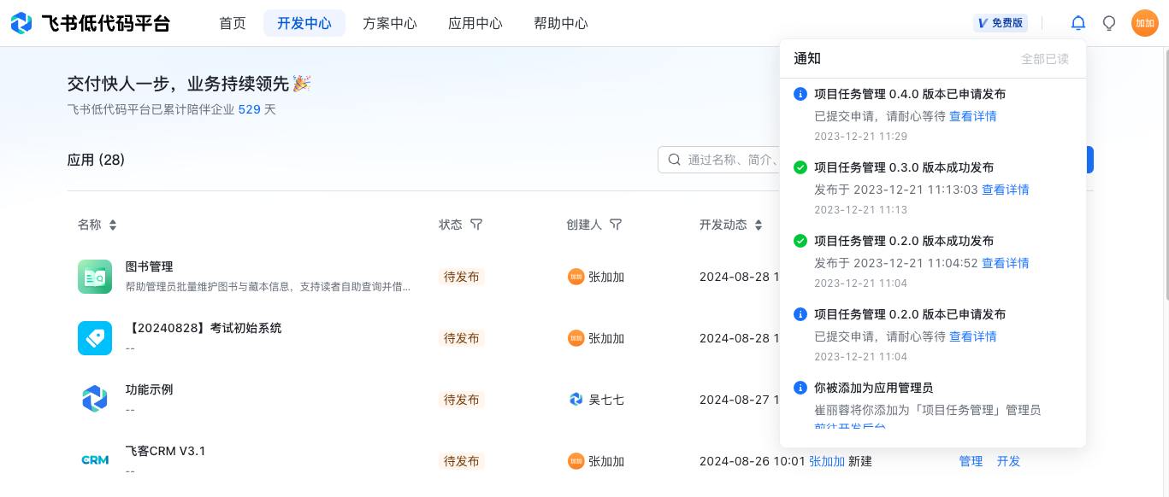The height and width of the screenshot is (497, 1169).
Task: Click the 功能示例 app icon
Action: (x=95, y=400)
